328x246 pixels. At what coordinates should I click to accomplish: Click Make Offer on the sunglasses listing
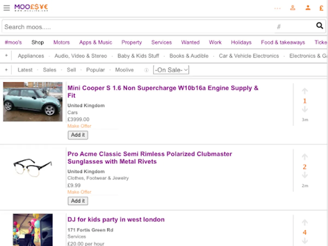pyautogui.click(x=79, y=192)
